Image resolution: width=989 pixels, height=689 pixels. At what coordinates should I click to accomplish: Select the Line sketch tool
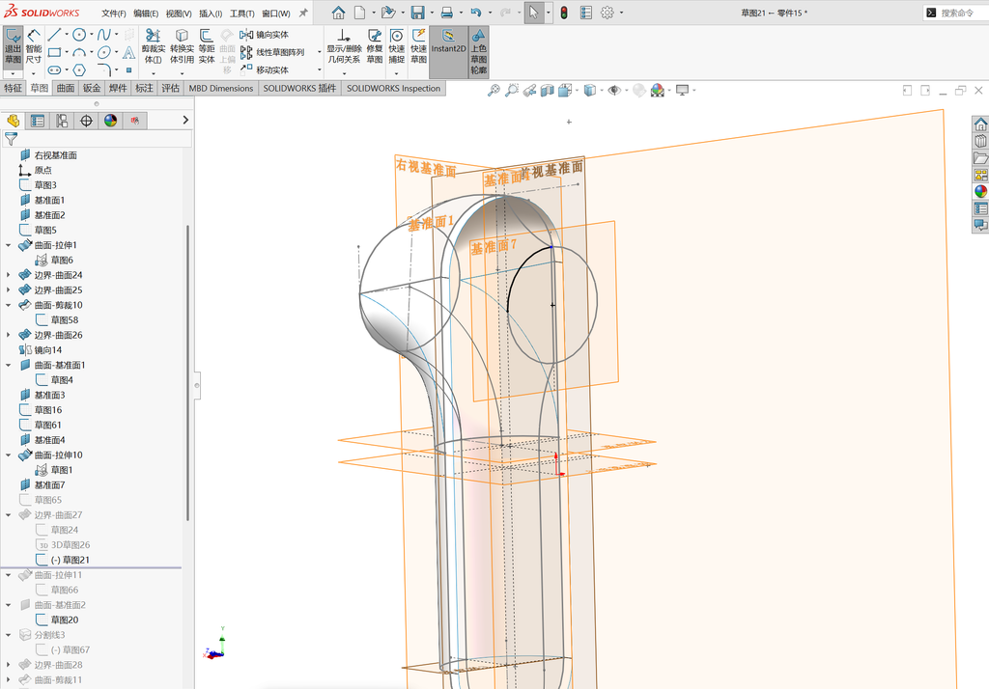tap(54, 35)
